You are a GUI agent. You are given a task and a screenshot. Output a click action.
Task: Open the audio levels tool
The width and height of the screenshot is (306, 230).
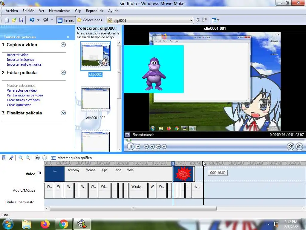click(4, 158)
